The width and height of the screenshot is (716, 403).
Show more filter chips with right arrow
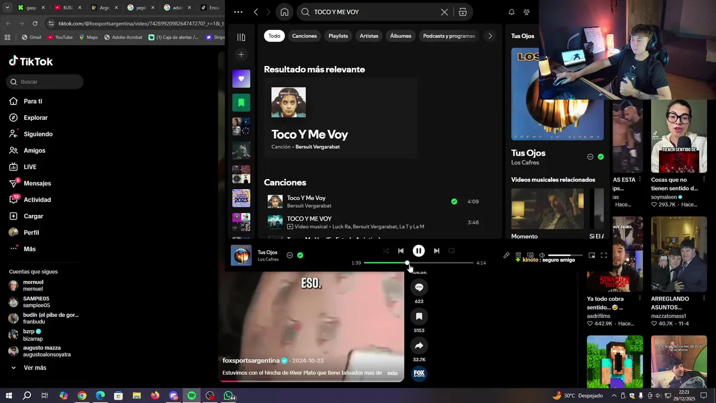click(x=490, y=36)
